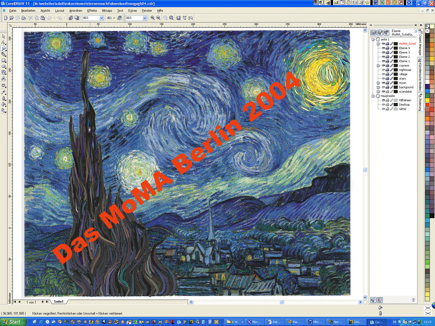Screen dimensions: 435x326
Task: Open the Datei menu
Action: [13, 11]
